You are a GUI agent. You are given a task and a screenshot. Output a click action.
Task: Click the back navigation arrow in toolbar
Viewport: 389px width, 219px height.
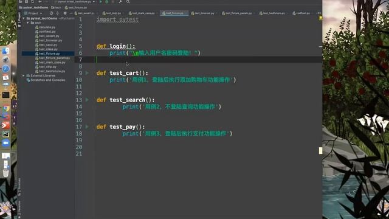[x=40, y=1]
